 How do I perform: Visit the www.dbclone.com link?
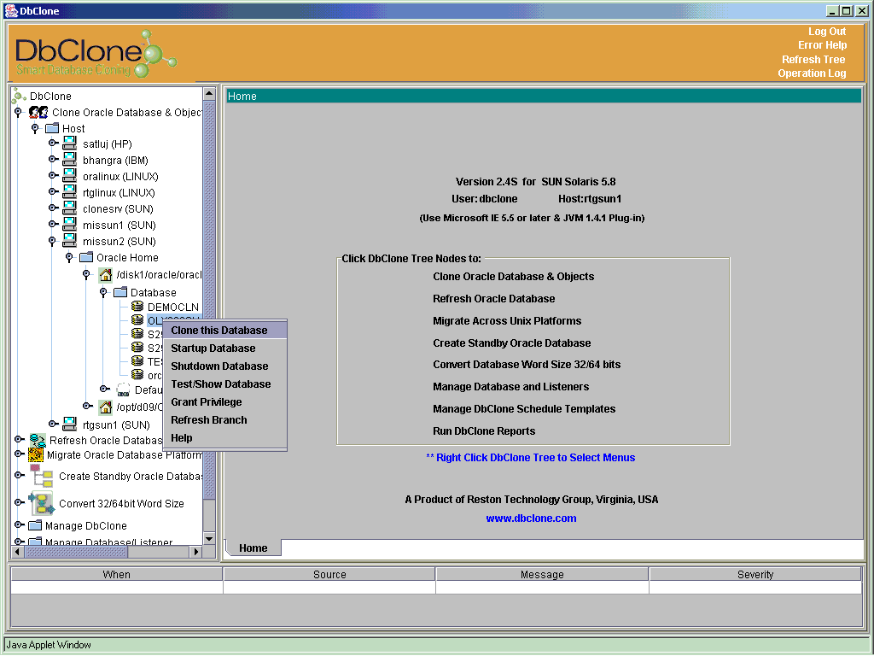click(531, 518)
